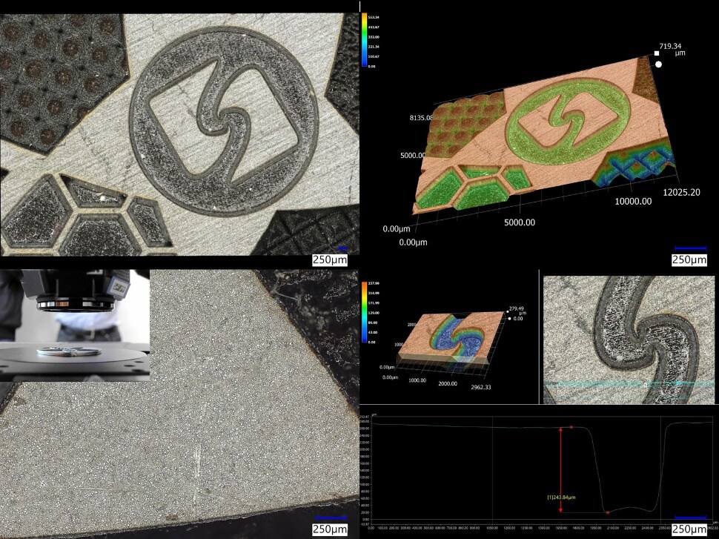
Task: Click the color legend of the small swirl 3D view
Action: click(x=363, y=311)
